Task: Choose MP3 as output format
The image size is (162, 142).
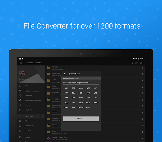Action: (88, 98)
